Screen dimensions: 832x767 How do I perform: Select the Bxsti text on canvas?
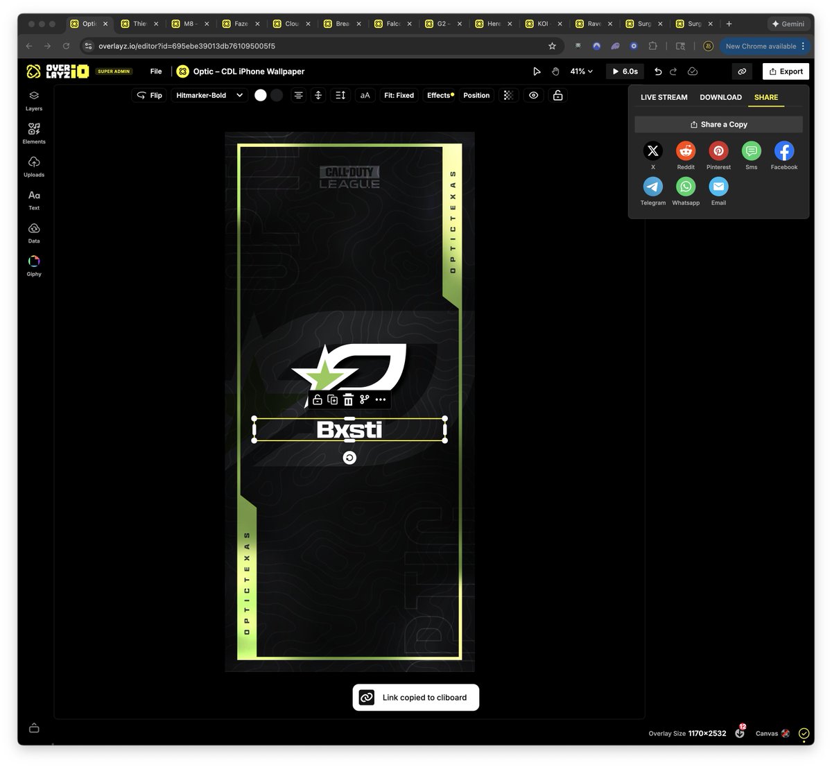tap(349, 429)
